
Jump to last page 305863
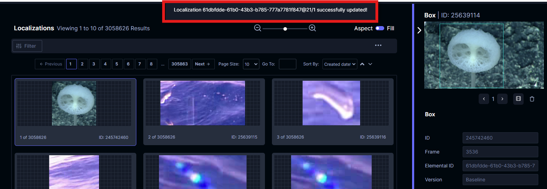(x=180, y=64)
